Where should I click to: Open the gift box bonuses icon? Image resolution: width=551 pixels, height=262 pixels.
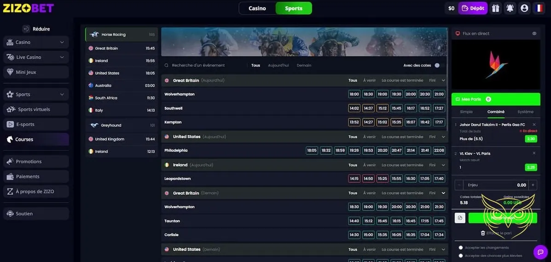coord(495,8)
